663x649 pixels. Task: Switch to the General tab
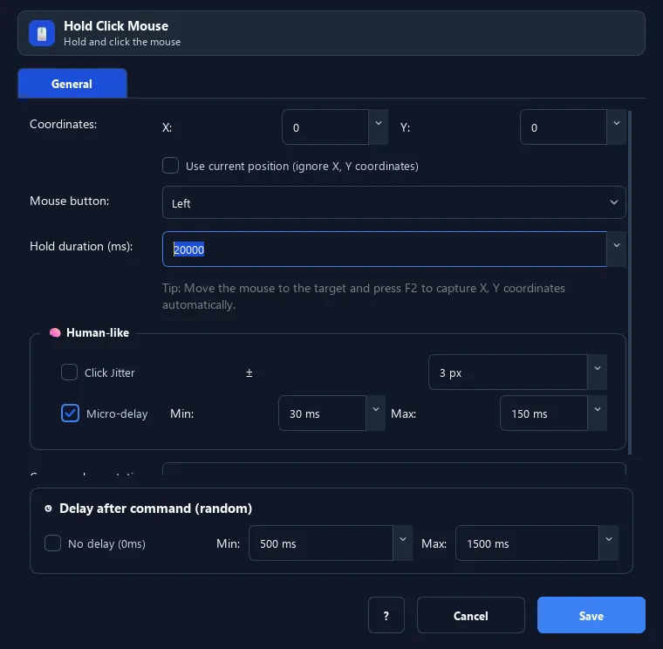(72, 84)
